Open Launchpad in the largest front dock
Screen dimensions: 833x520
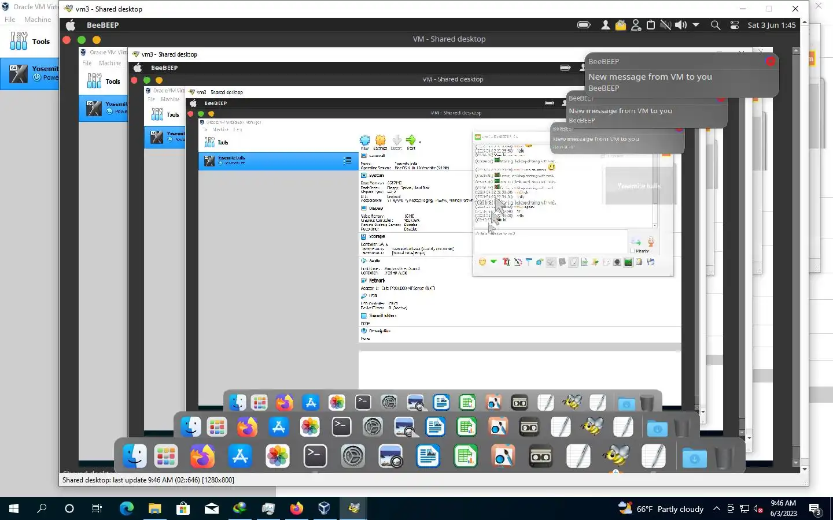[166, 456]
